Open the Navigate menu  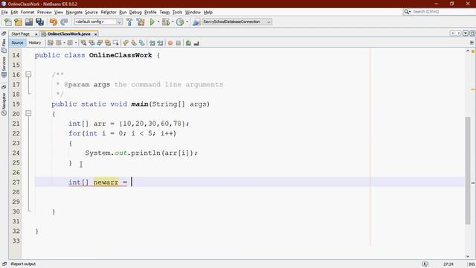[x=74, y=12]
